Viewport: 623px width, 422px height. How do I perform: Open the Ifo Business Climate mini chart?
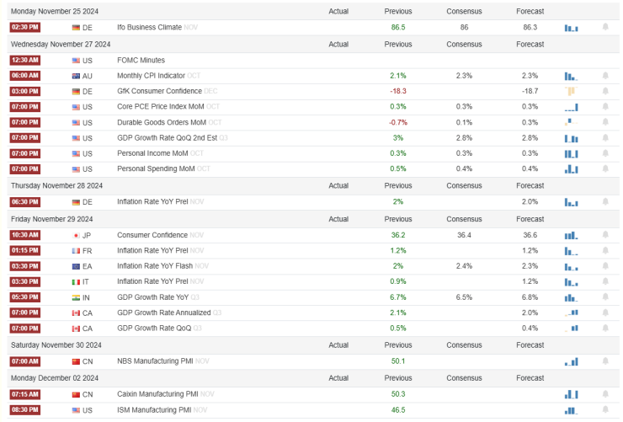point(572,28)
